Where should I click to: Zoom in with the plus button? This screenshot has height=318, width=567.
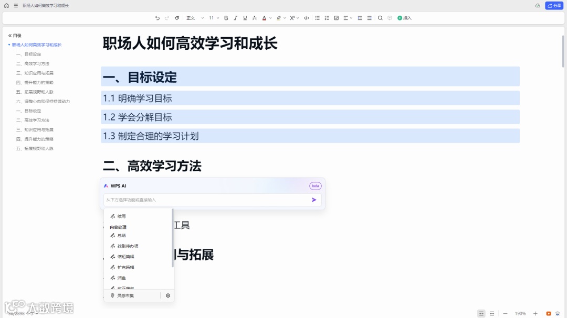535,313
